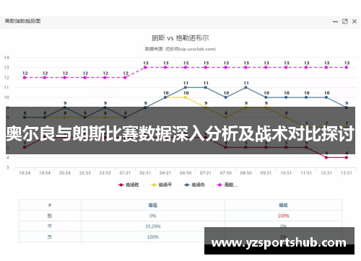This screenshot has height=261, width=361.
Task: Click y-axis label 3
Action: (8, 167)
